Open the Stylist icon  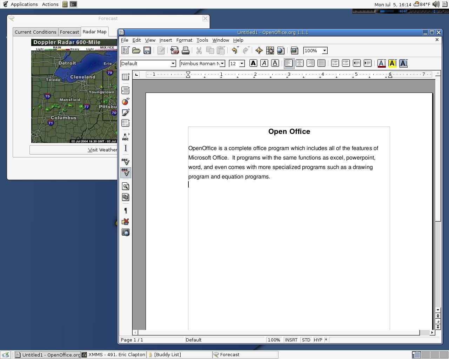270,50
